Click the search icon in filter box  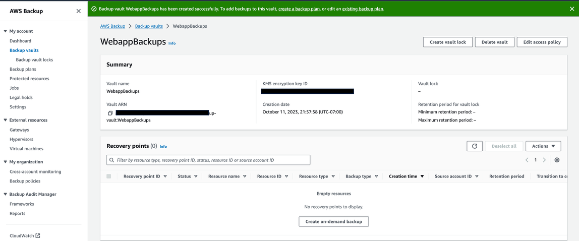[x=111, y=160]
